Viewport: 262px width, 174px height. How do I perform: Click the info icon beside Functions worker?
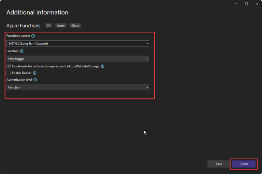click(x=33, y=36)
